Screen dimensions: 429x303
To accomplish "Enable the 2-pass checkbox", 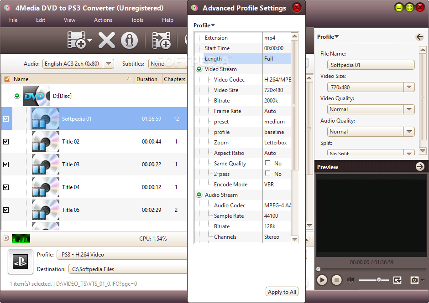I will coord(267,173).
